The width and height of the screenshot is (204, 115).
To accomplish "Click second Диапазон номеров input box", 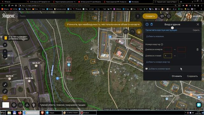I will [181, 50].
